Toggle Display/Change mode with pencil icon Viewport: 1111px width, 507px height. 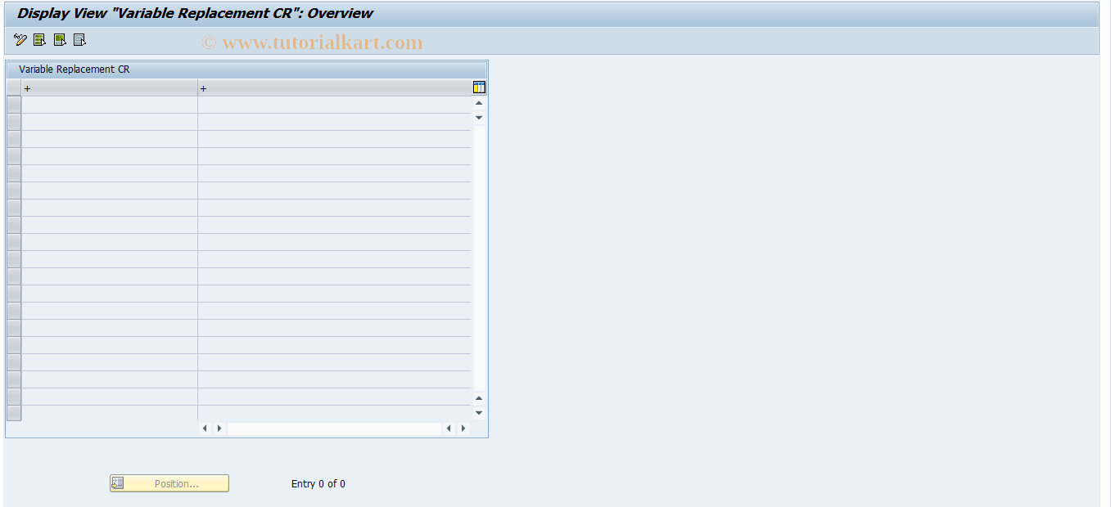20,39
